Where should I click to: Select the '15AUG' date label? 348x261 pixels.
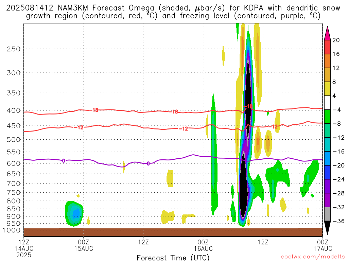point(84,248)
